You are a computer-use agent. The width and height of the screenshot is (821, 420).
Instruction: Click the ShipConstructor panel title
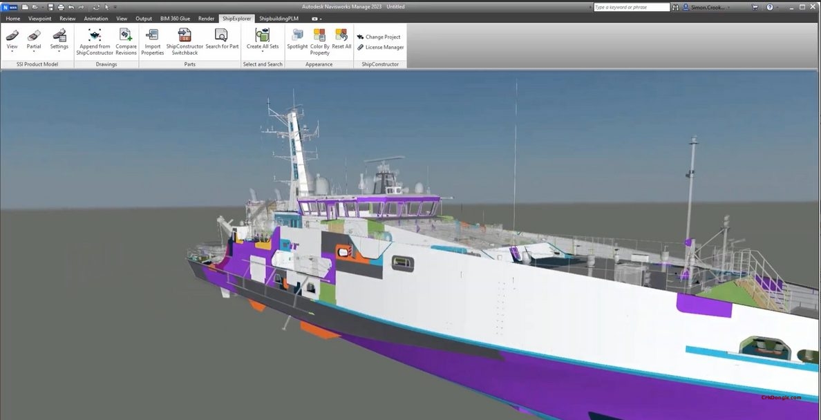pyautogui.click(x=380, y=64)
